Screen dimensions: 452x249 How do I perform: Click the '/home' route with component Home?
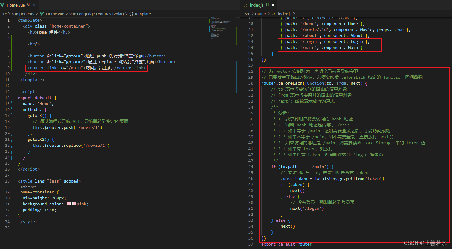(x=323, y=24)
